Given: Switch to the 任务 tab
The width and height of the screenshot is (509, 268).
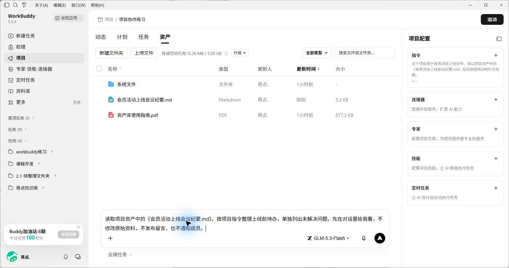Looking at the screenshot, I should click(x=144, y=37).
